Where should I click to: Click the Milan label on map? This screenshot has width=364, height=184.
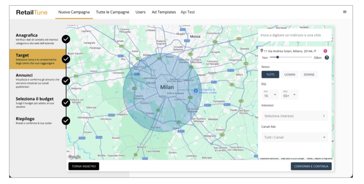[167, 87]
